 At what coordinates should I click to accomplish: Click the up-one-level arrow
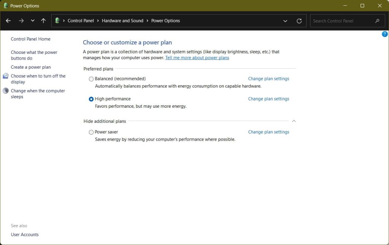(43, 20)
